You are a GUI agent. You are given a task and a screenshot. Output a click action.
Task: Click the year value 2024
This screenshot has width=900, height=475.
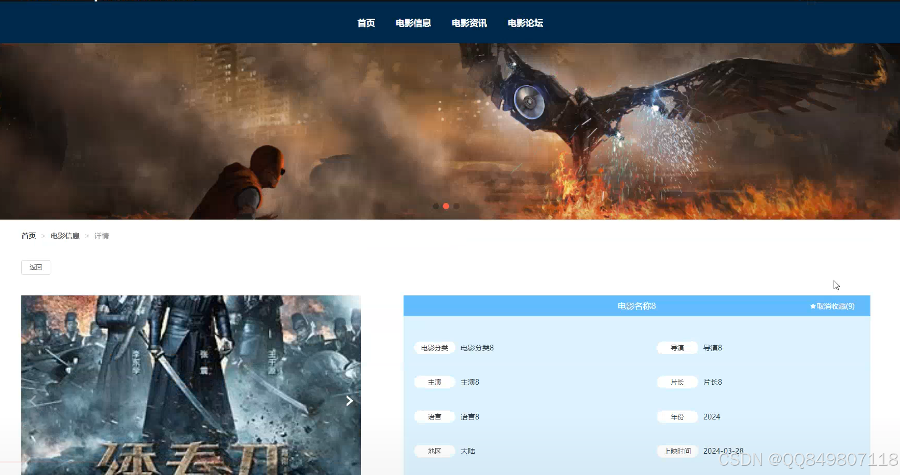coord(712,417)
